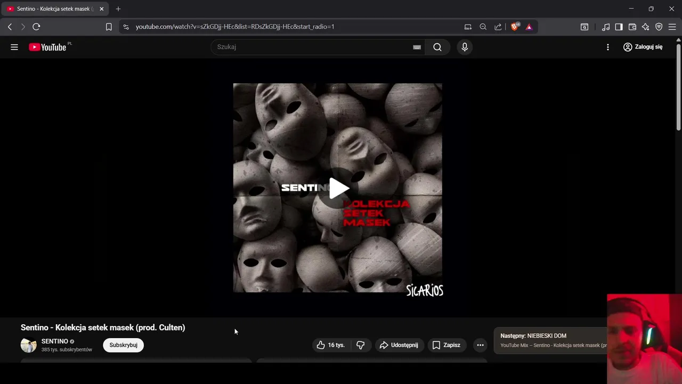
Task: Open next track NIEBIESKI DOM panel
Action: (550, 340)
